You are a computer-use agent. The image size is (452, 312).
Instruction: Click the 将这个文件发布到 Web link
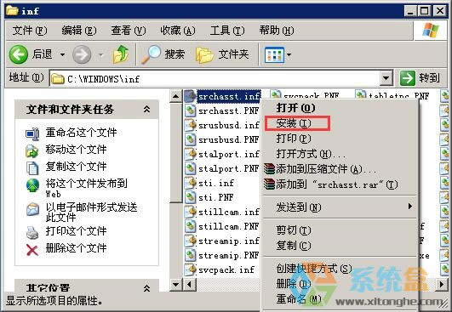point(87,189)
